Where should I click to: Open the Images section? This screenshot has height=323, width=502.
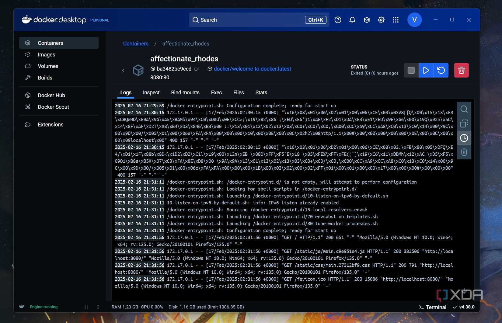(59, 54)
